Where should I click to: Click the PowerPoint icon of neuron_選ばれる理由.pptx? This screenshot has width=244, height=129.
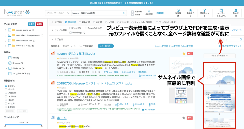(53, 53)
